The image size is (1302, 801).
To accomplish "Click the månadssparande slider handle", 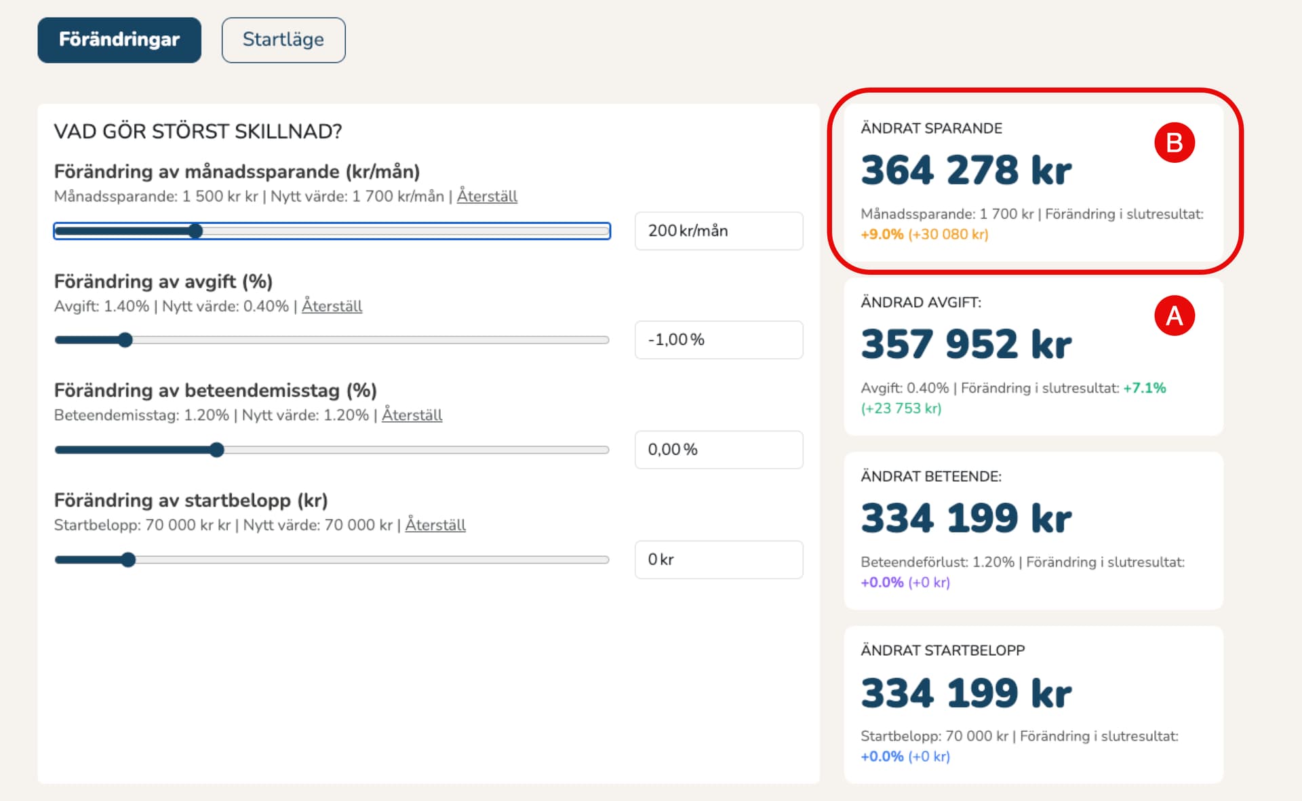I will tap(195, 231).
